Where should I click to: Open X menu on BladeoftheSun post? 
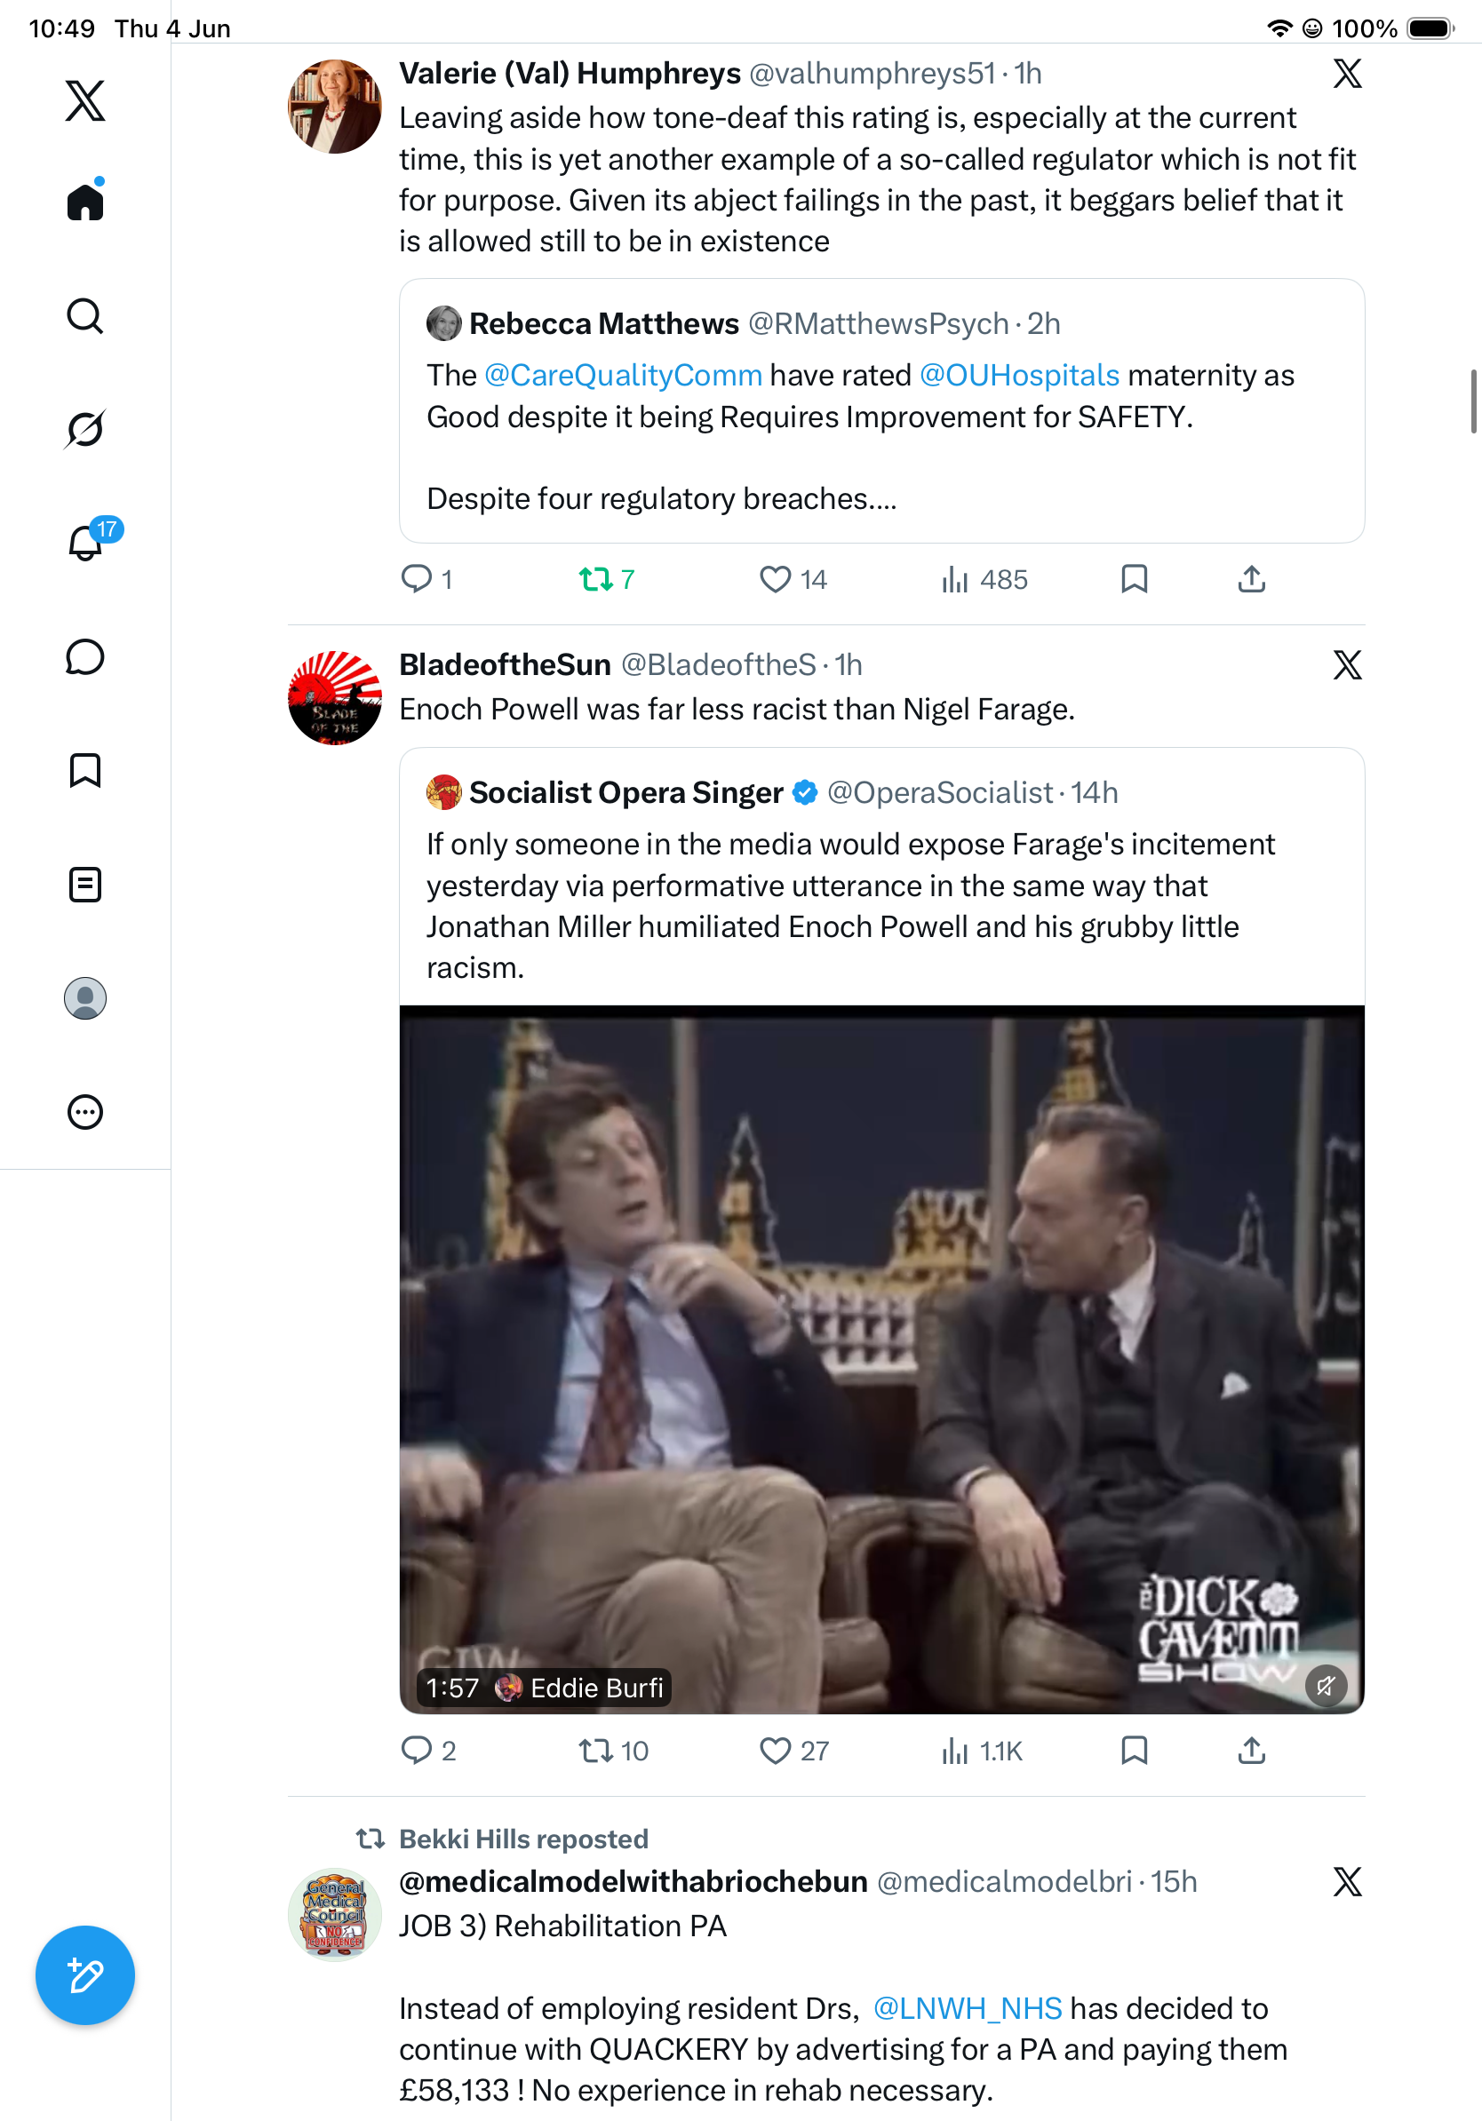1347,664
